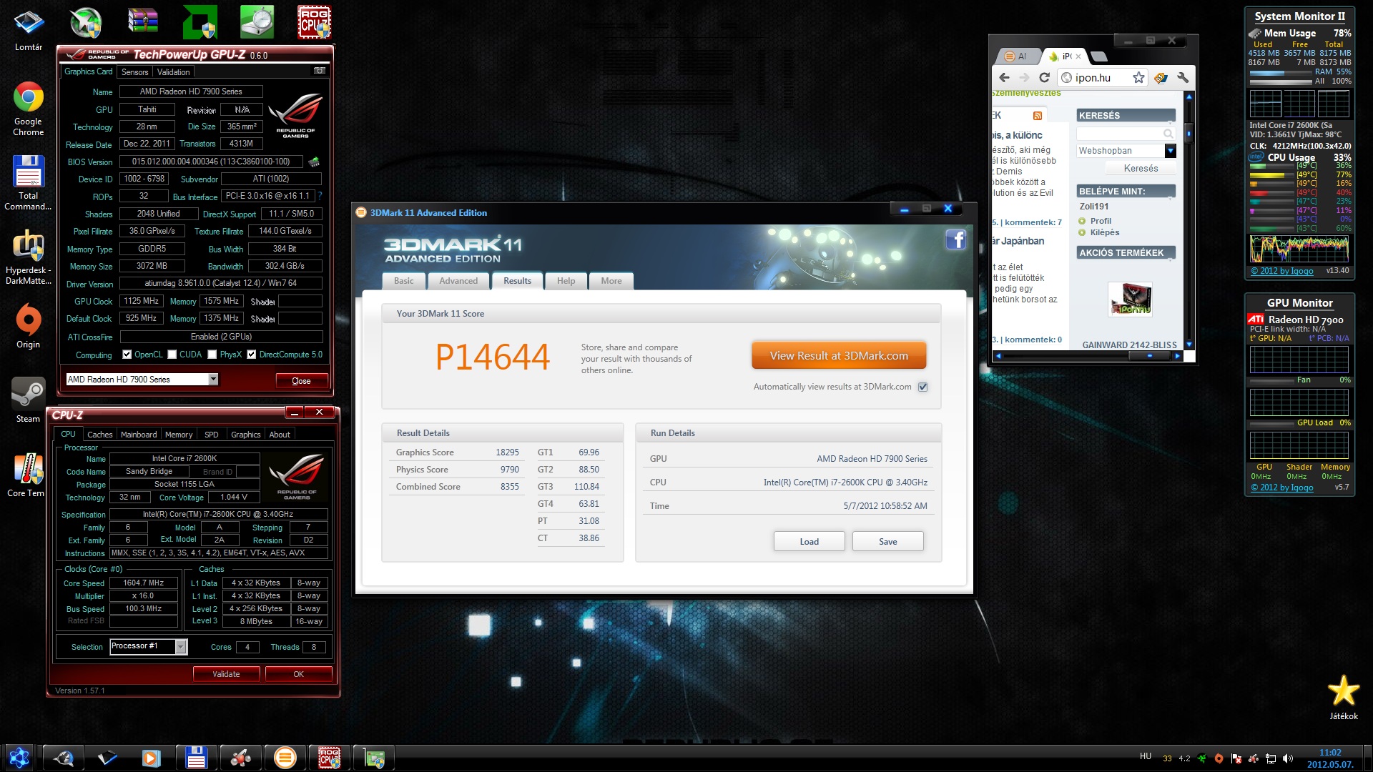
Task: Click the HU language indicator in tray
Action: 1146,756
